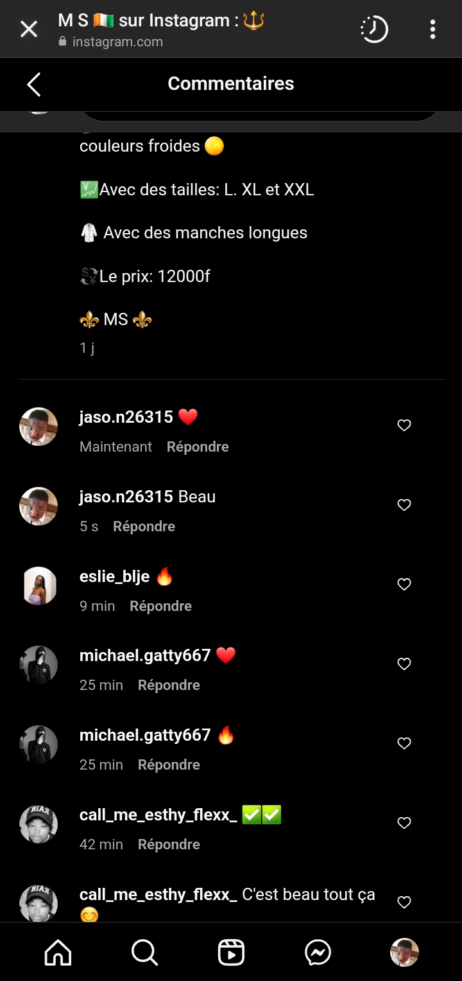Image resolution: width=462 pixels, height=981 pixels.
Task: Reply to jaso.n26315's "Beau" comment
Action: [x=144, y=526]
